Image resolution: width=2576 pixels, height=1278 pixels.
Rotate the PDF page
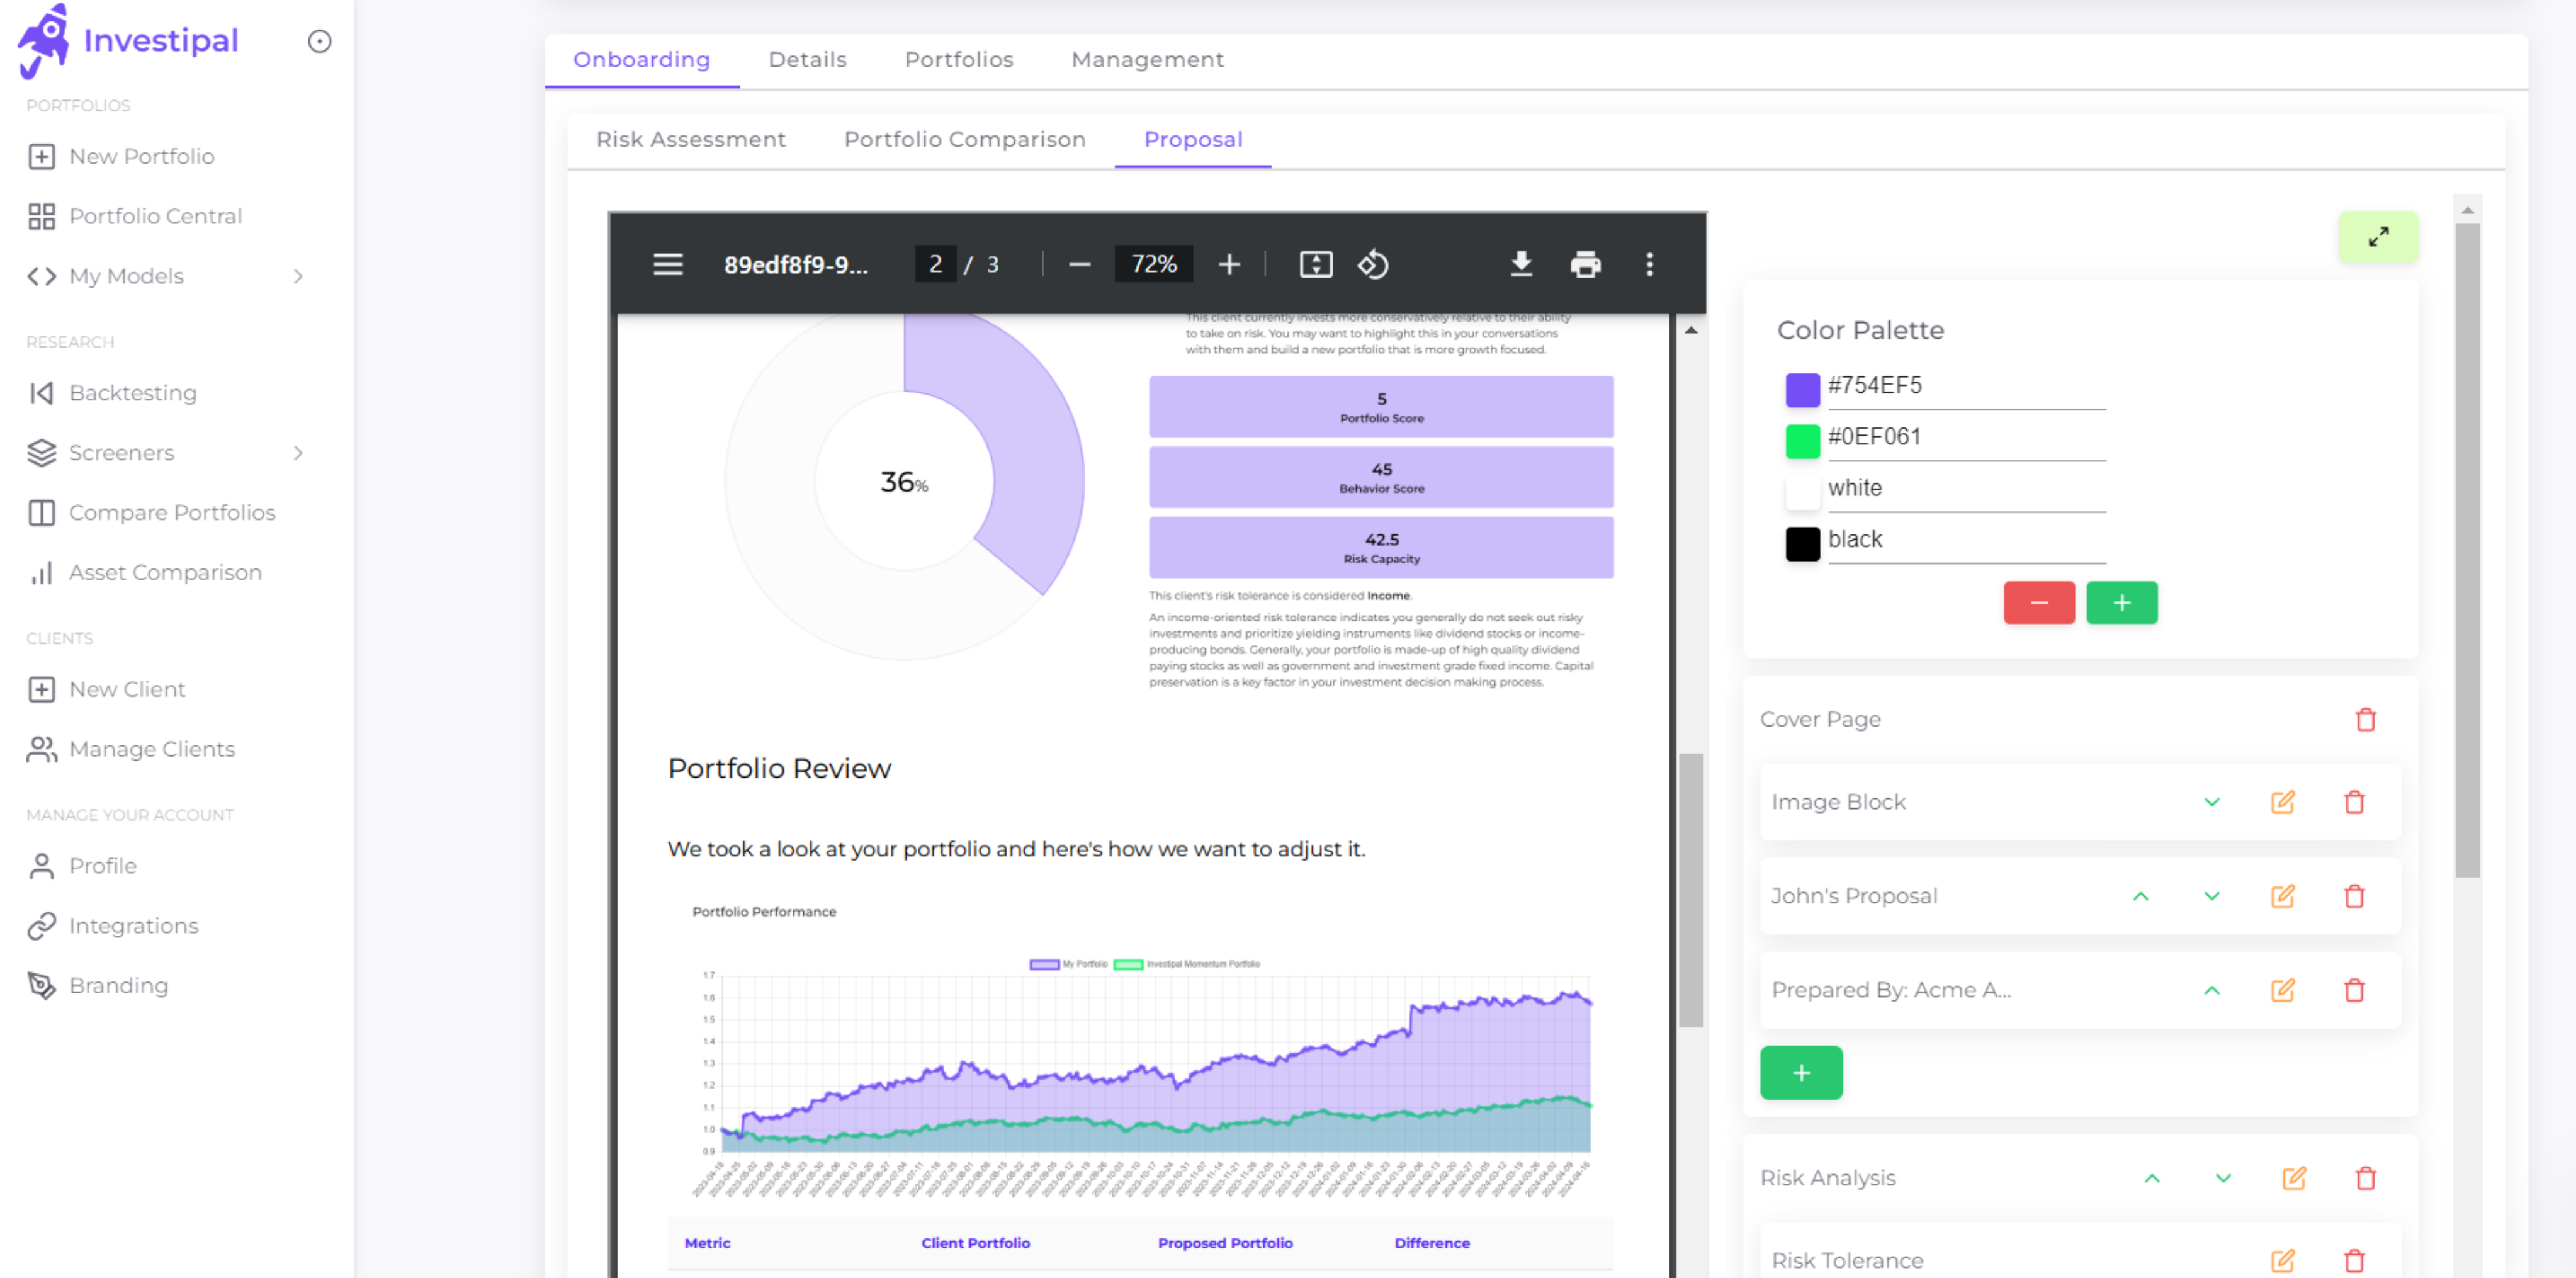pos(1374,264)
